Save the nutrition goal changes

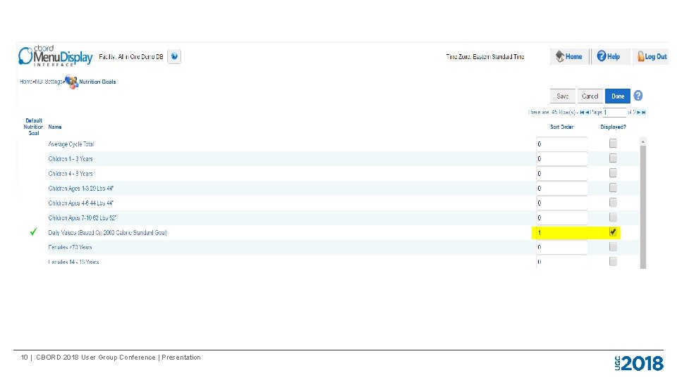(x=563, y=96)
